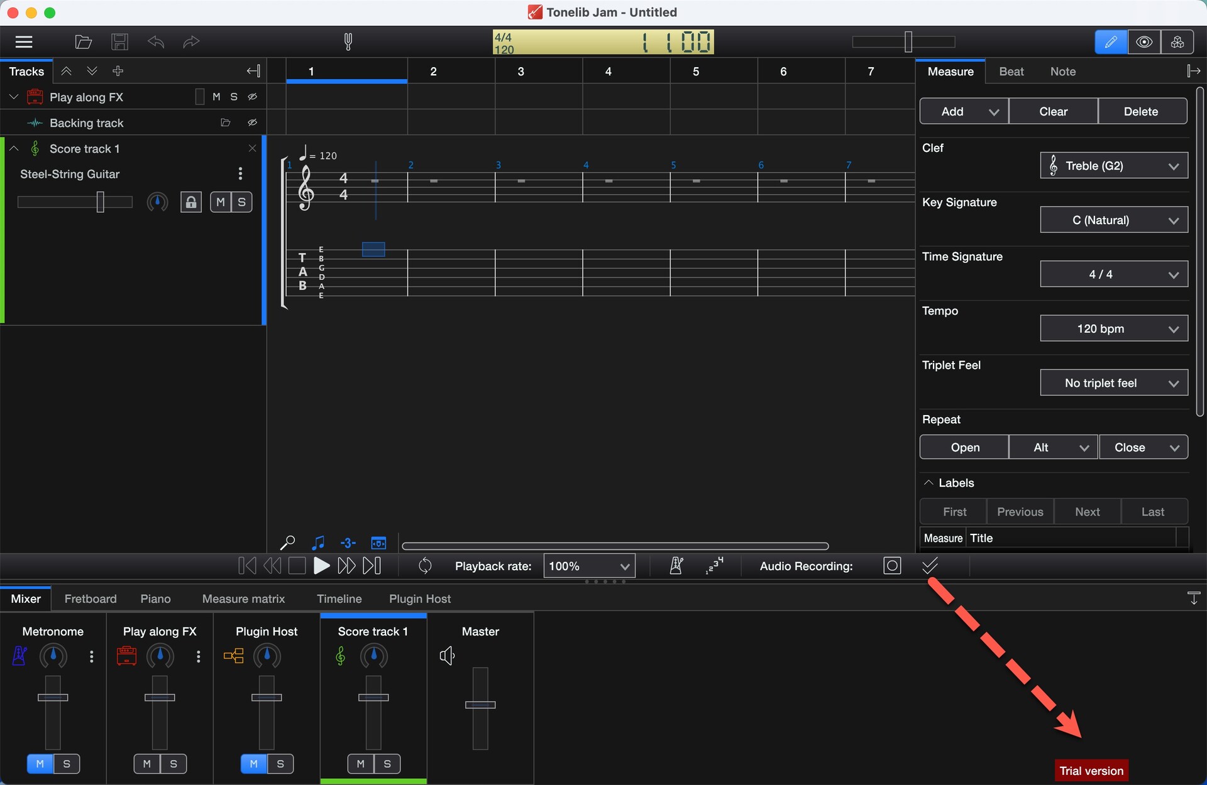Stop playback with the stop button
1207x785 pixels.
click(x=297, y=566)
